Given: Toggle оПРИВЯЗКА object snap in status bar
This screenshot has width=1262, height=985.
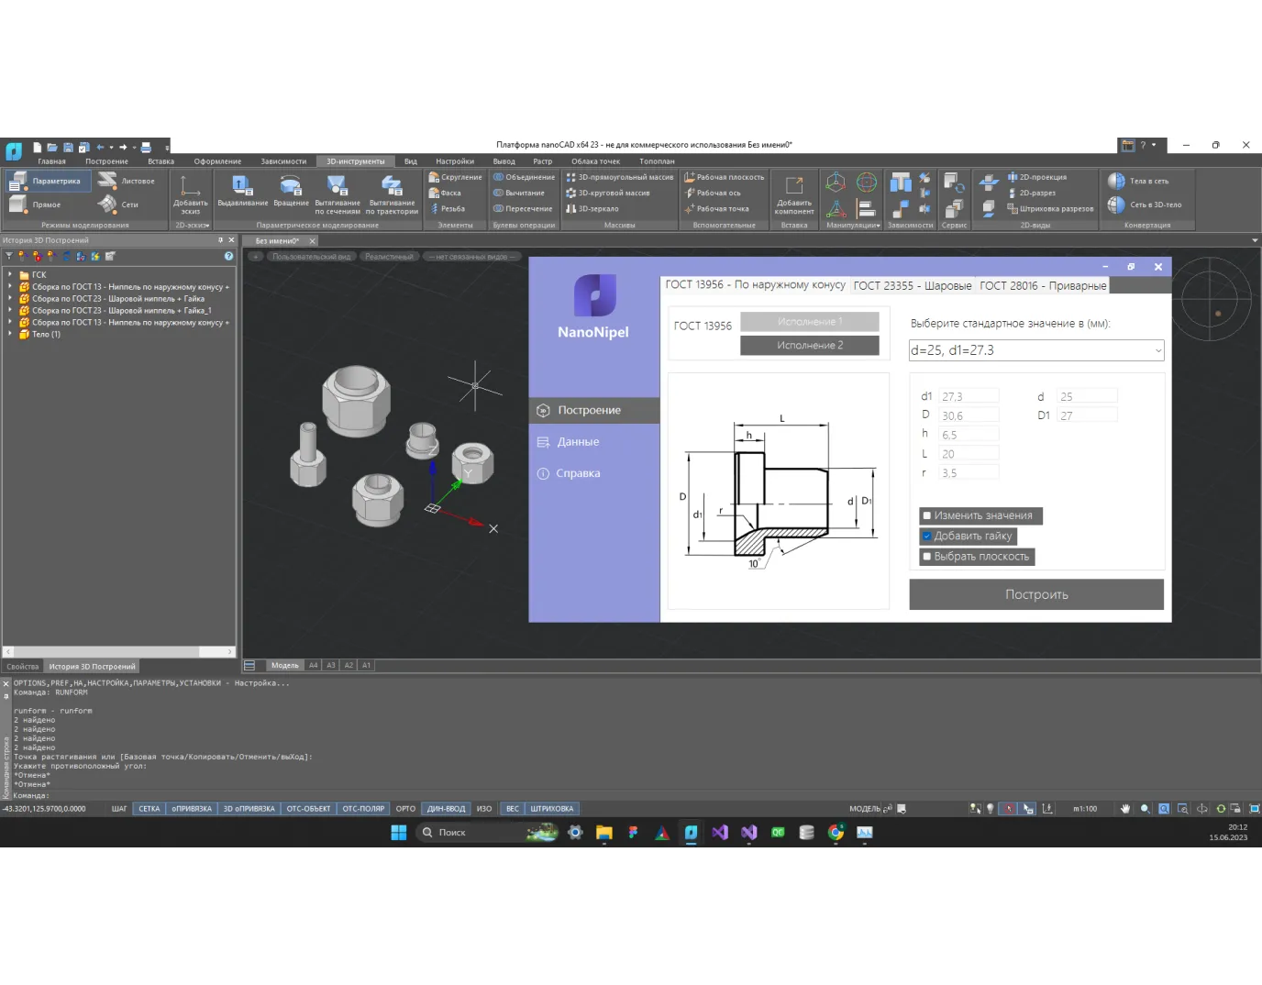Looking at the screenshot, I should coord(192,809).
